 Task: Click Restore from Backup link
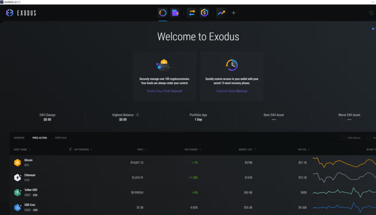[x=232, y=91]
